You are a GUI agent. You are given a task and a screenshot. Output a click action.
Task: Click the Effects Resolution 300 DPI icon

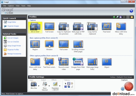coord(55,84)
